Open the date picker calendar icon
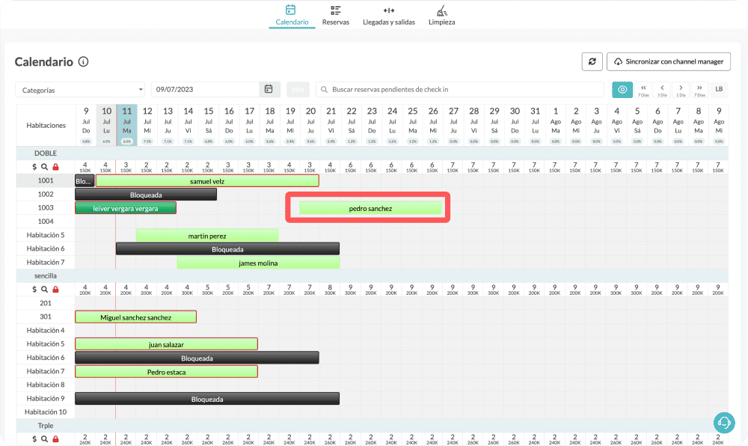The width and height of the screenshot is (748, 446). tap(269, 89)
